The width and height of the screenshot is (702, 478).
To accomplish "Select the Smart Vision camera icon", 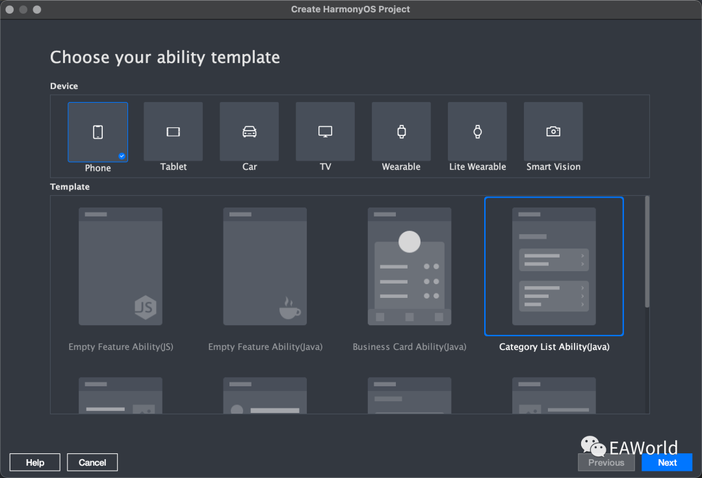I will pos(553,132).
